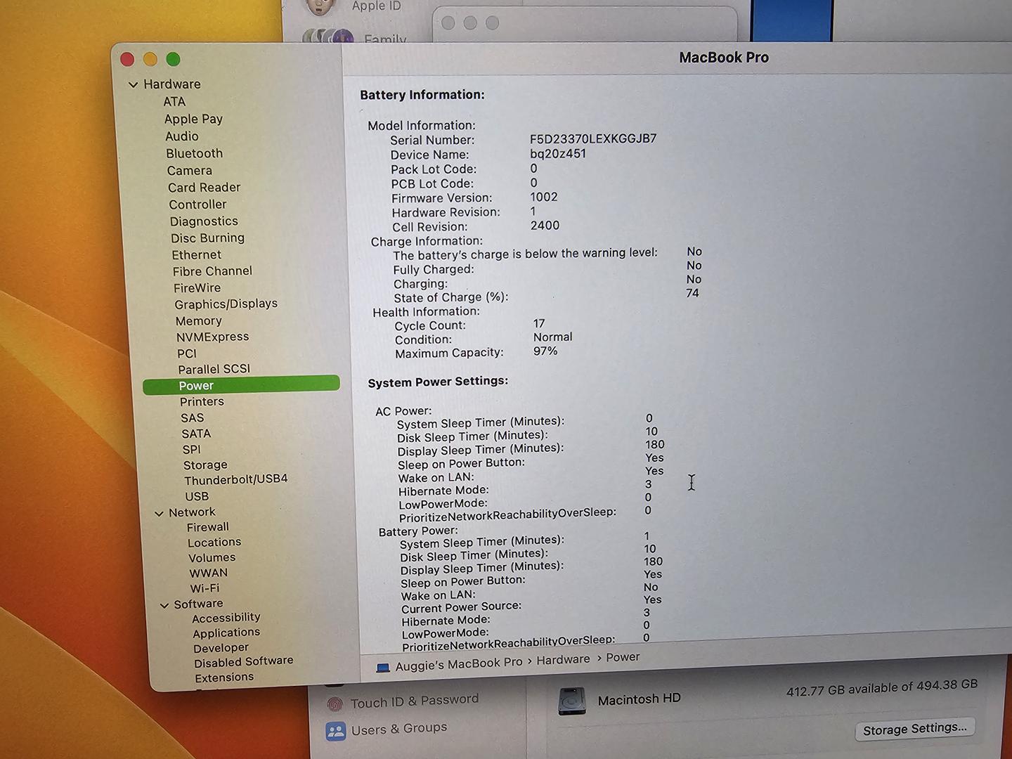Click the Users & Groups icon

(x=336, y=732)
